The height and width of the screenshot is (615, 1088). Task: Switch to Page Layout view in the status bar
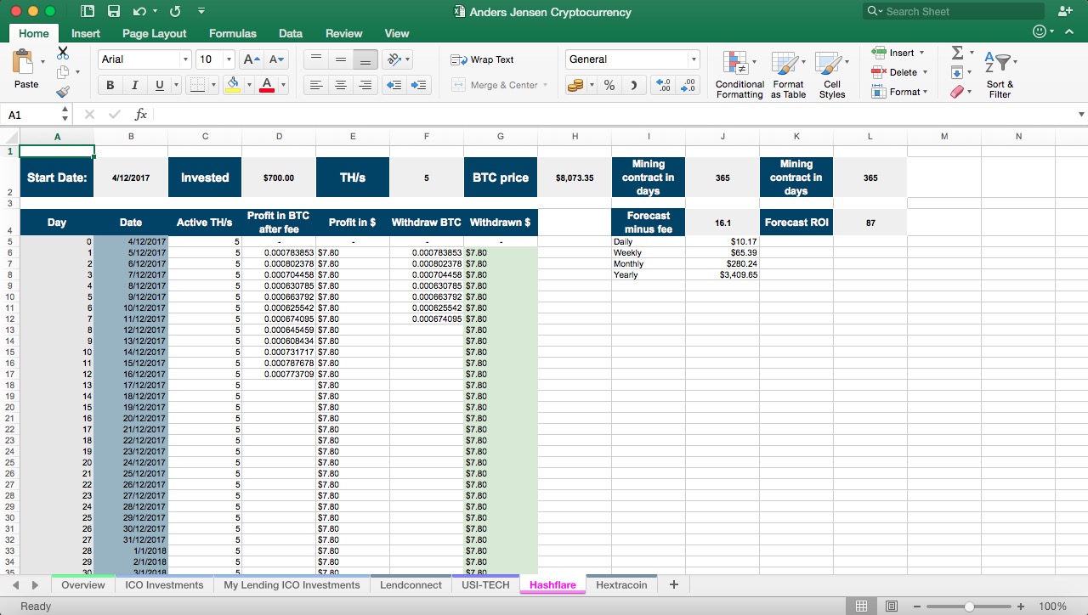[892, 606]
